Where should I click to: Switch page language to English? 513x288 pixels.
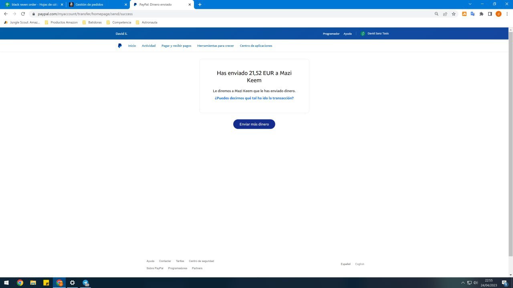(360, 264)
